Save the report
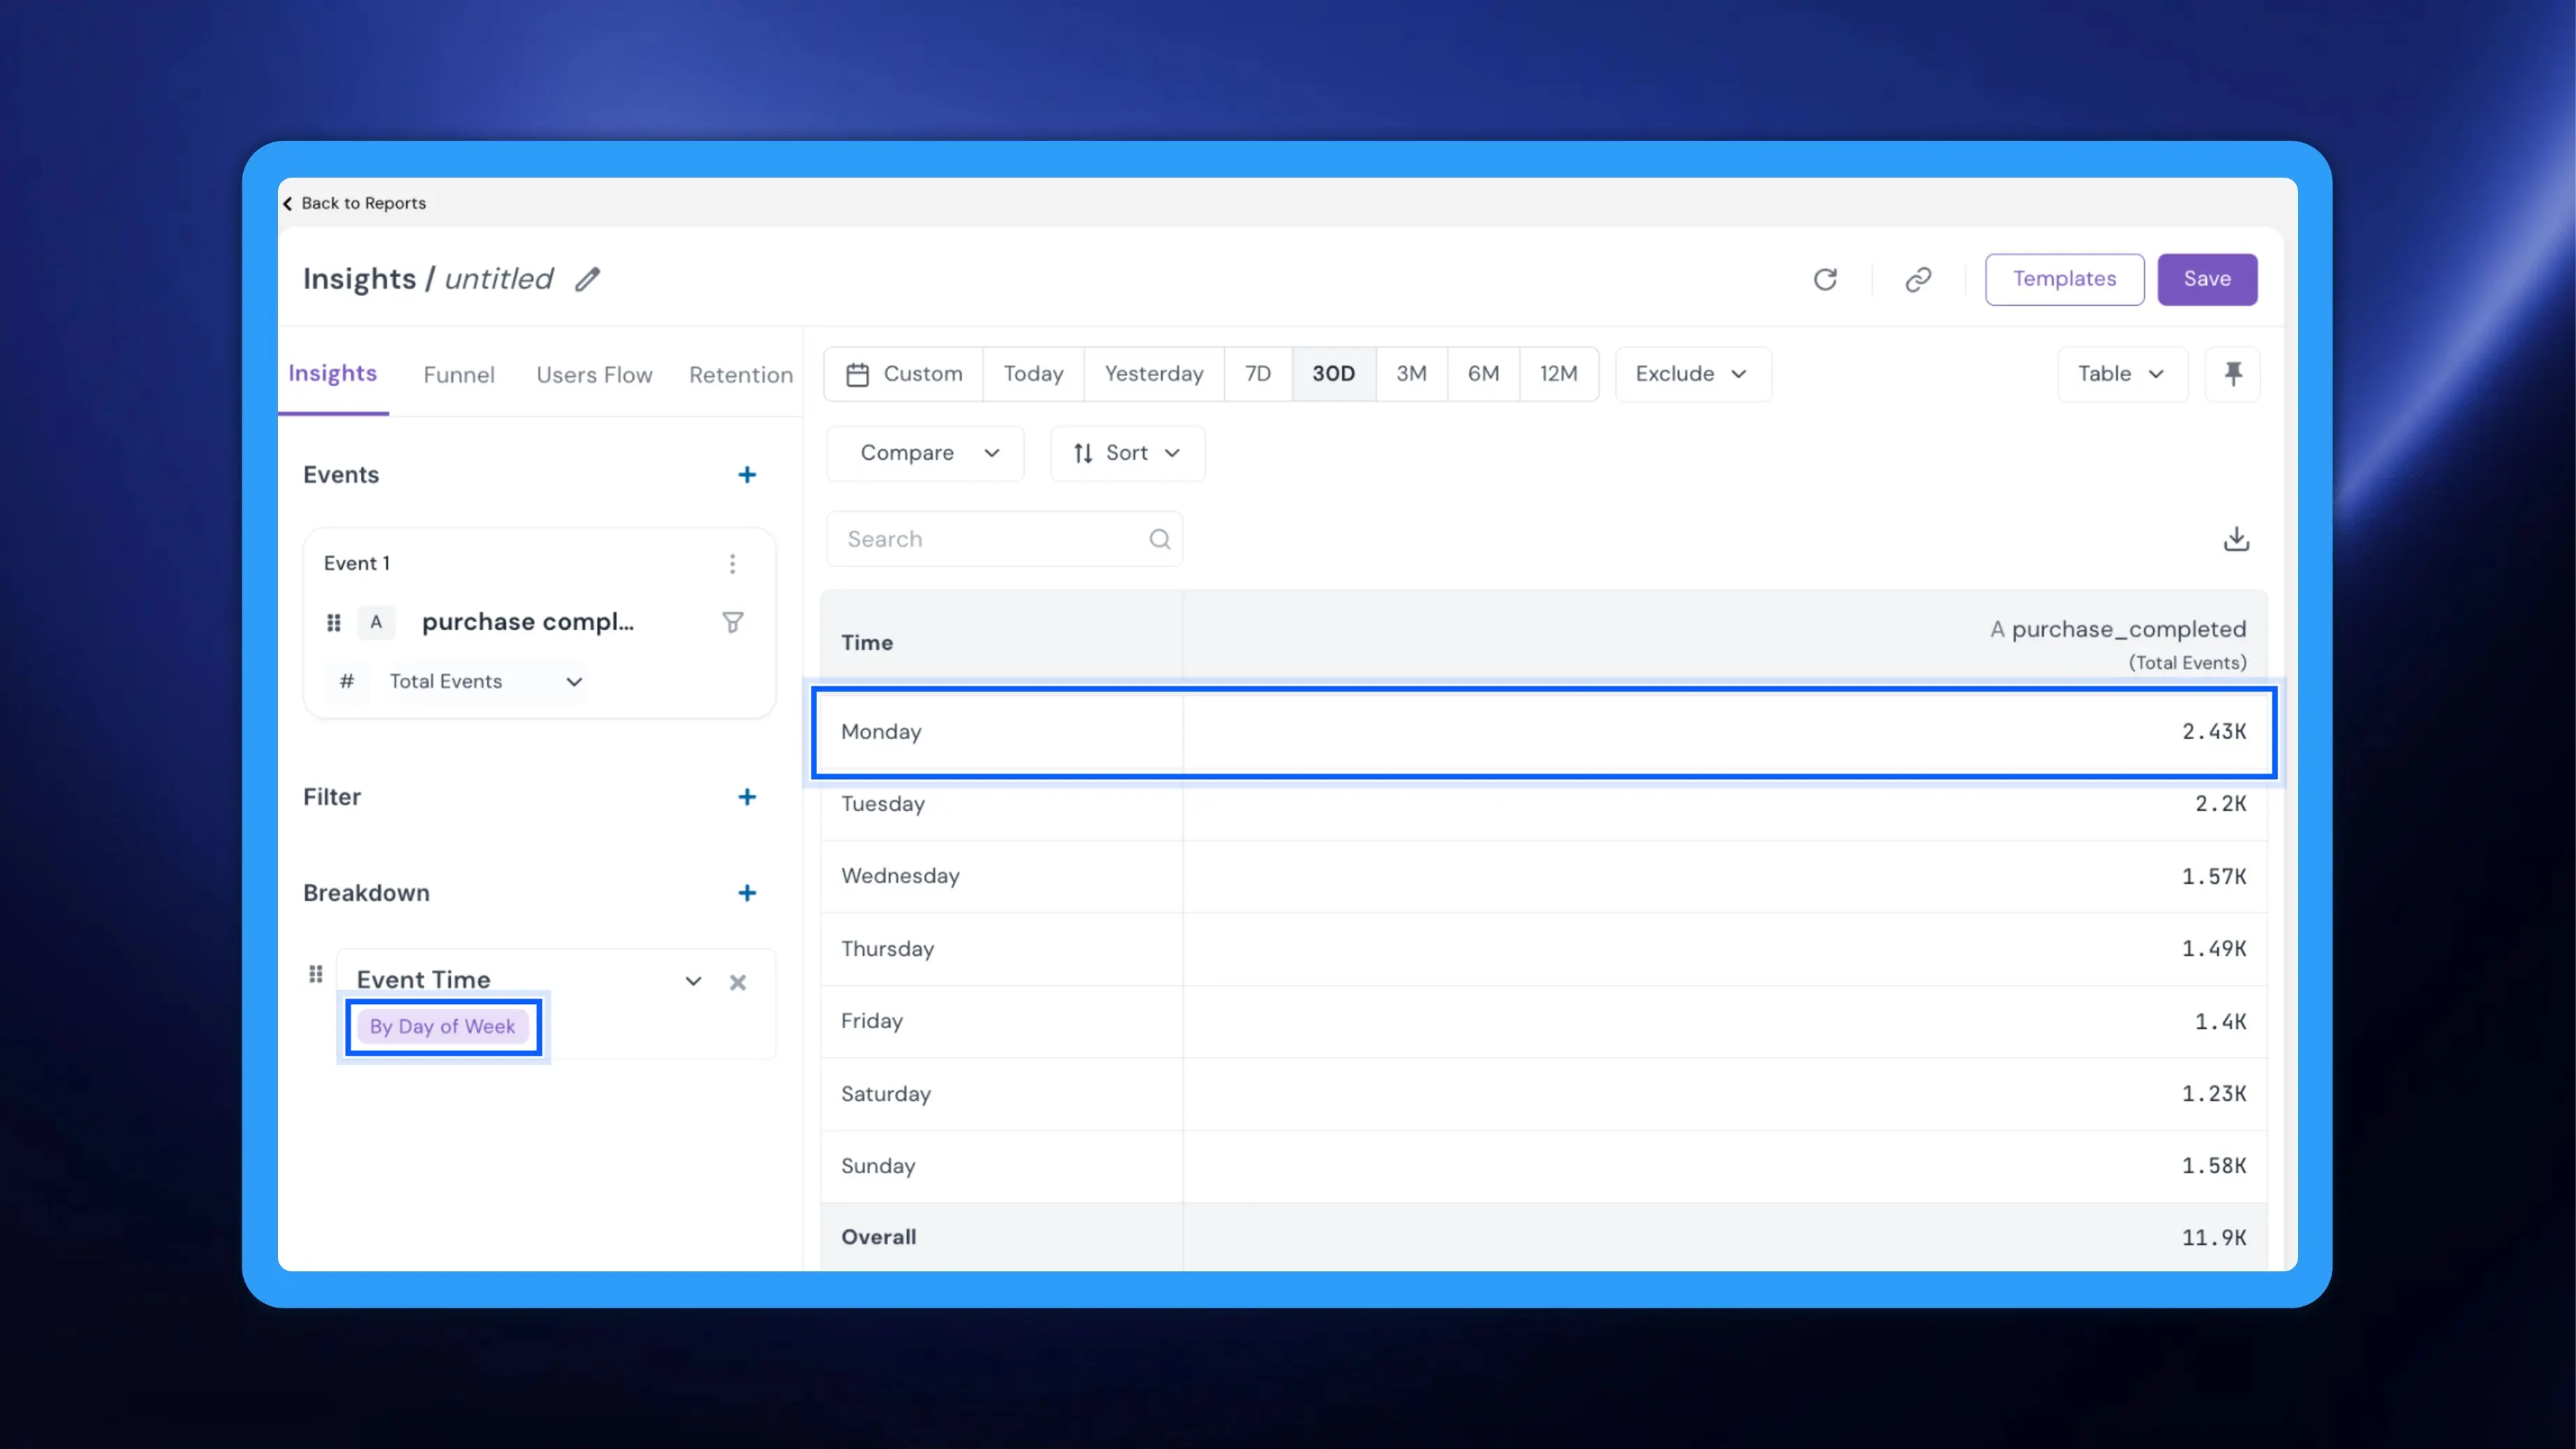The image size is (2576, 1449). (x=2207, y=279)
